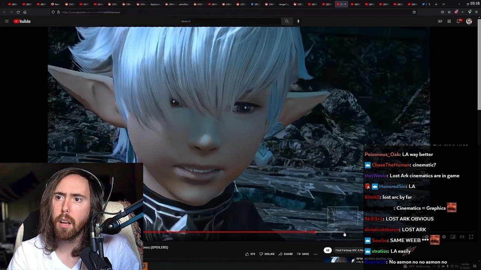Image resolution: width=481 pixels, height=270 pixels.
Task: Open the Pocket save icon in toolbar
Action: [442, 12]
